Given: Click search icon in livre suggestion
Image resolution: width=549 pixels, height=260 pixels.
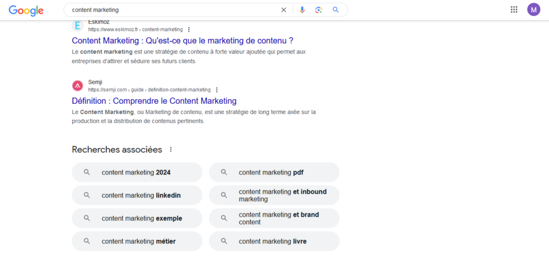Looking at the screenshot, I should [x=224, y=241].
